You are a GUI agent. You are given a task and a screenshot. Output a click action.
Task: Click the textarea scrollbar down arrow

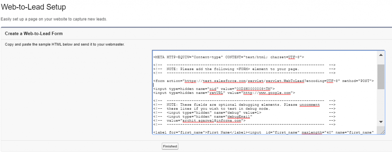pyautogui.click(x=381, y=122)
